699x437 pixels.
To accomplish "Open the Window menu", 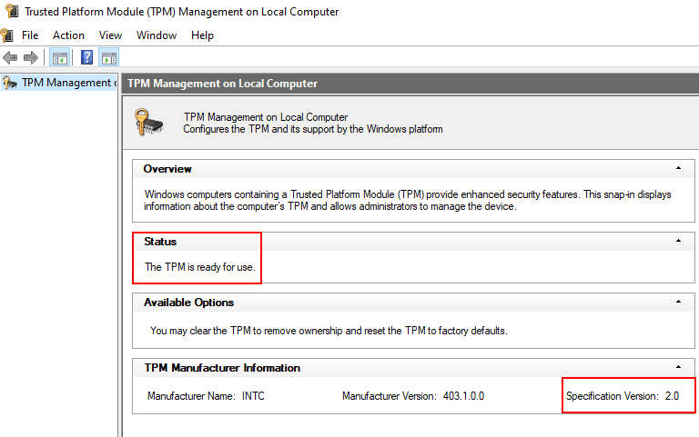I will coord(156,35).
